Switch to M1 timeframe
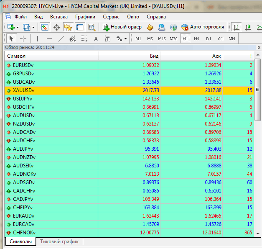 [138, 39]
